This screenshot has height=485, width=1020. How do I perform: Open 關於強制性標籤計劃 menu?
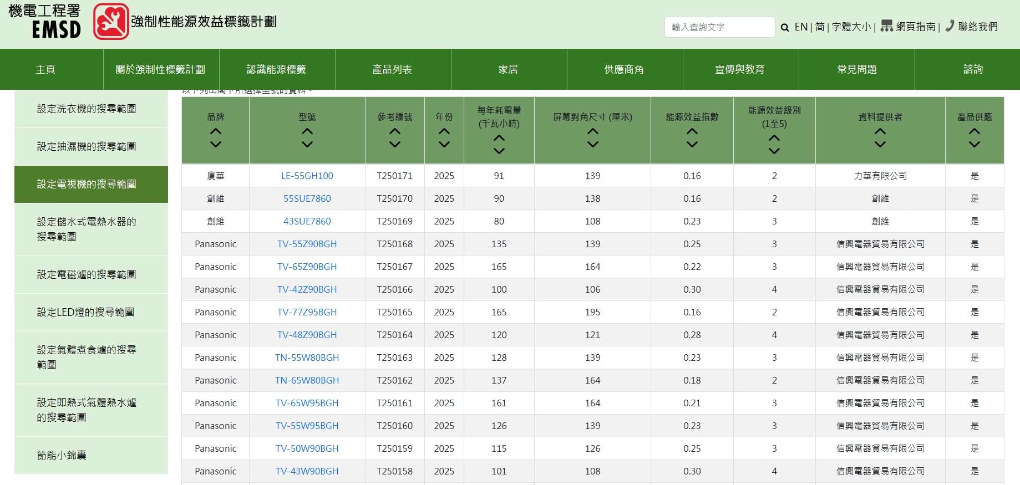(161, 69)
